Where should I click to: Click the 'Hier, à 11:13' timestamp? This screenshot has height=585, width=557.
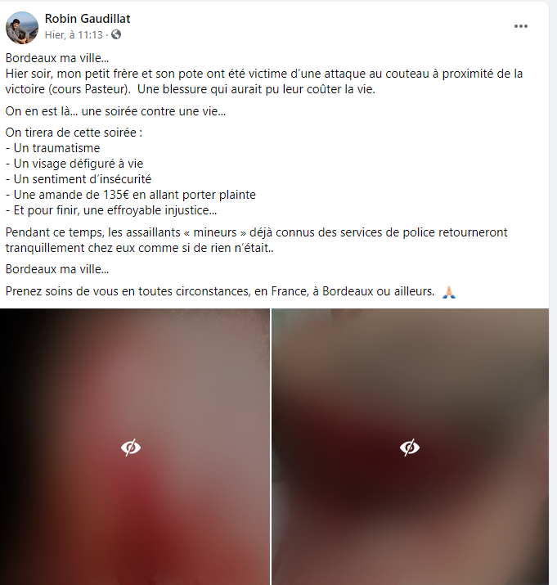[x=74, y=34]
